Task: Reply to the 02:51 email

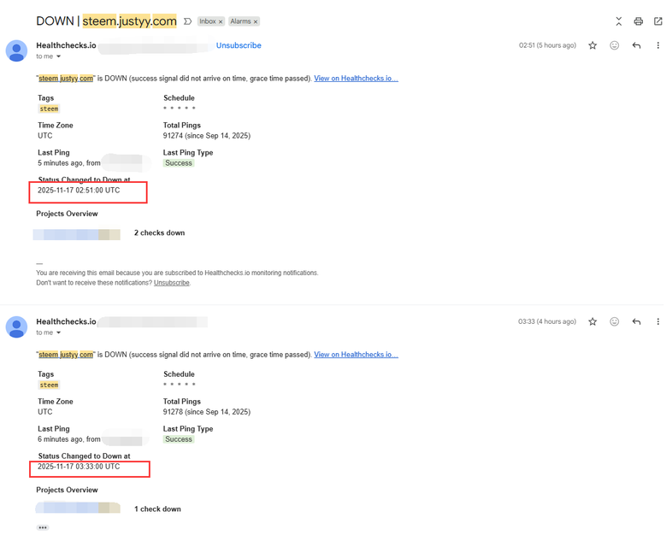Action: pos(636,45)
